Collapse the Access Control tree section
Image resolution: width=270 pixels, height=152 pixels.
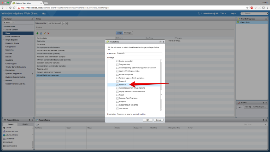coord(4,30)
